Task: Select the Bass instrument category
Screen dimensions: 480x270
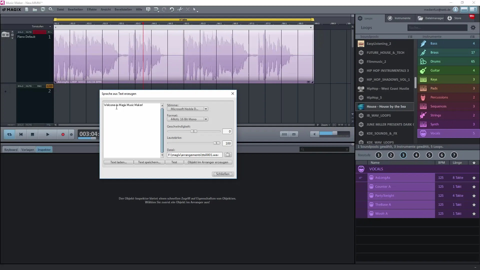Action: click(448, 43)
